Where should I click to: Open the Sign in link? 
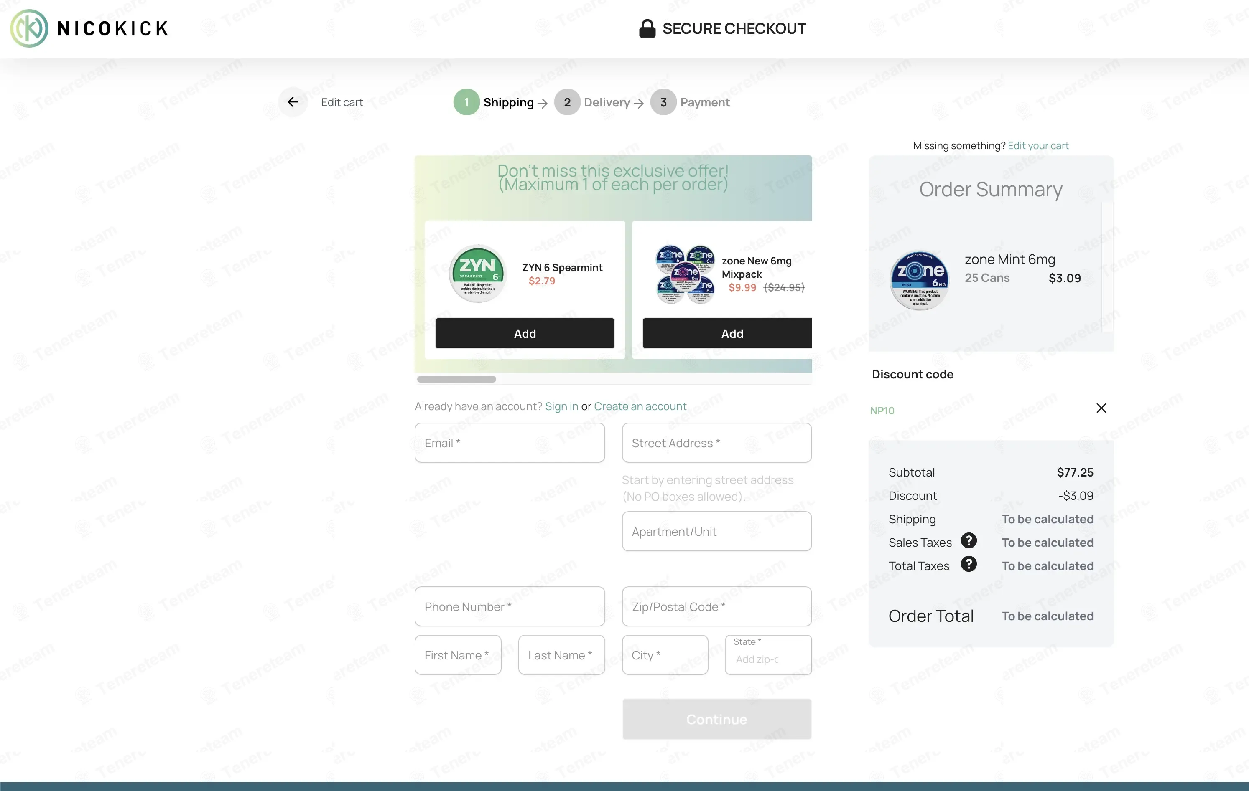pos(561,406)
